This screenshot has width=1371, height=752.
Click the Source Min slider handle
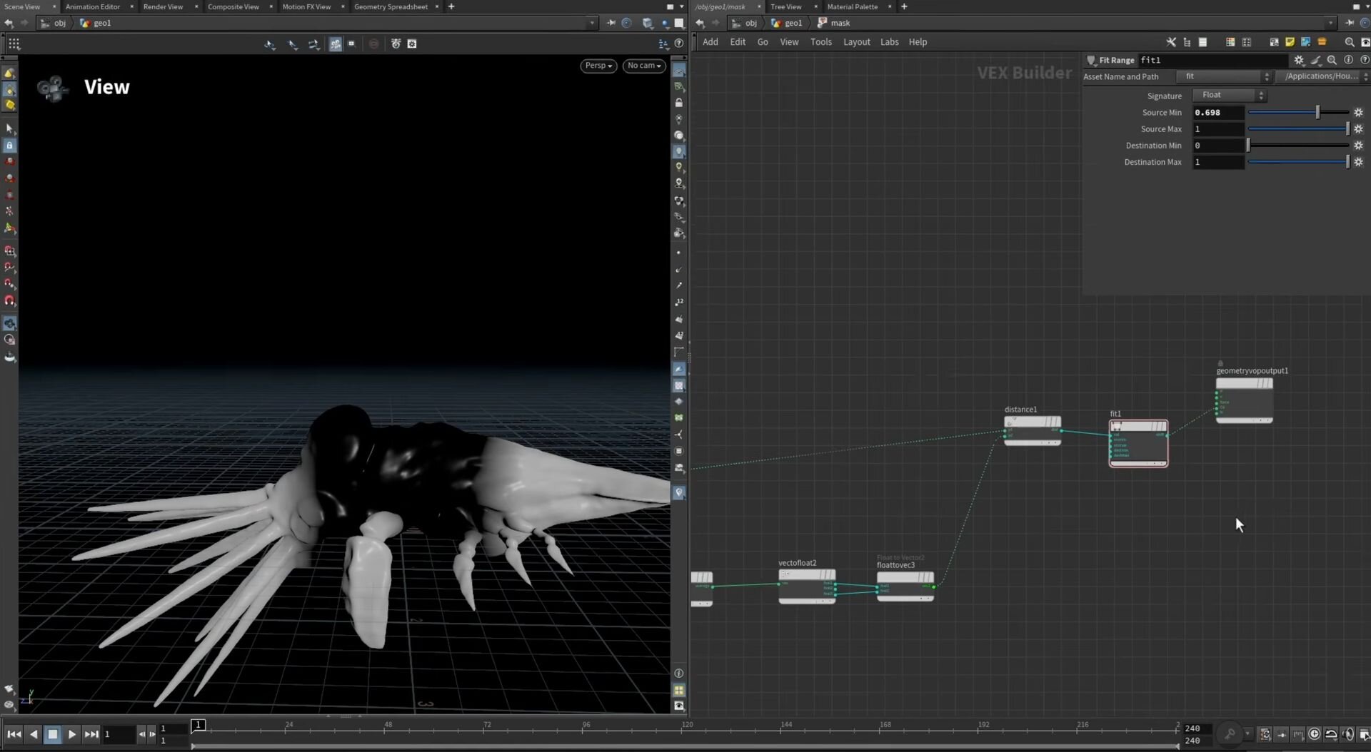1317,113
